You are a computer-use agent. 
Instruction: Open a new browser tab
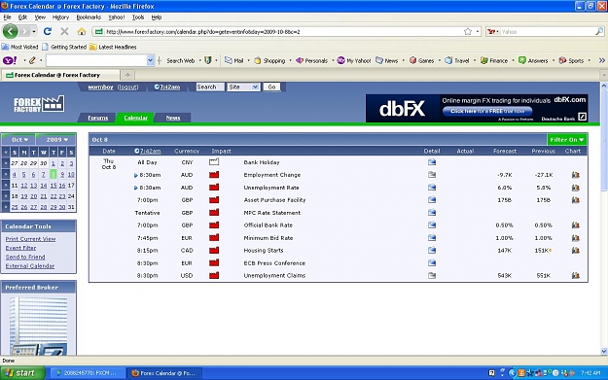tap(127, 75)
